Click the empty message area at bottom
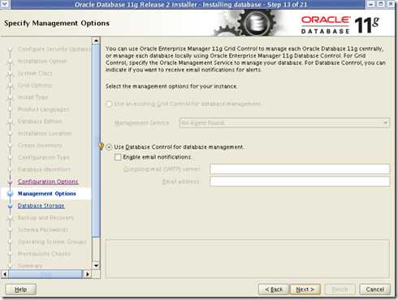Viewport: 398px width, 300px height. 248,259
